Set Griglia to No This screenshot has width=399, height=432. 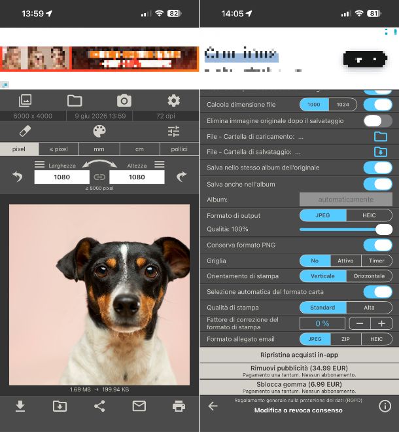point(315,261)
